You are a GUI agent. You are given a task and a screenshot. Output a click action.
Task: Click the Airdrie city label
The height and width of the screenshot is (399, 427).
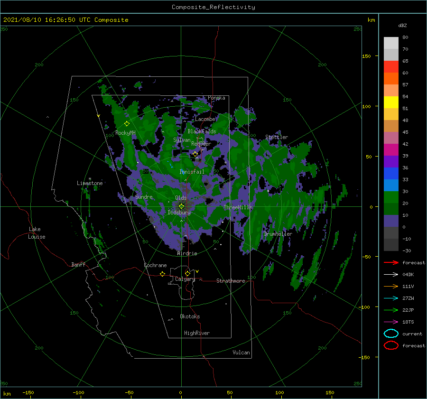click(187, 253)
